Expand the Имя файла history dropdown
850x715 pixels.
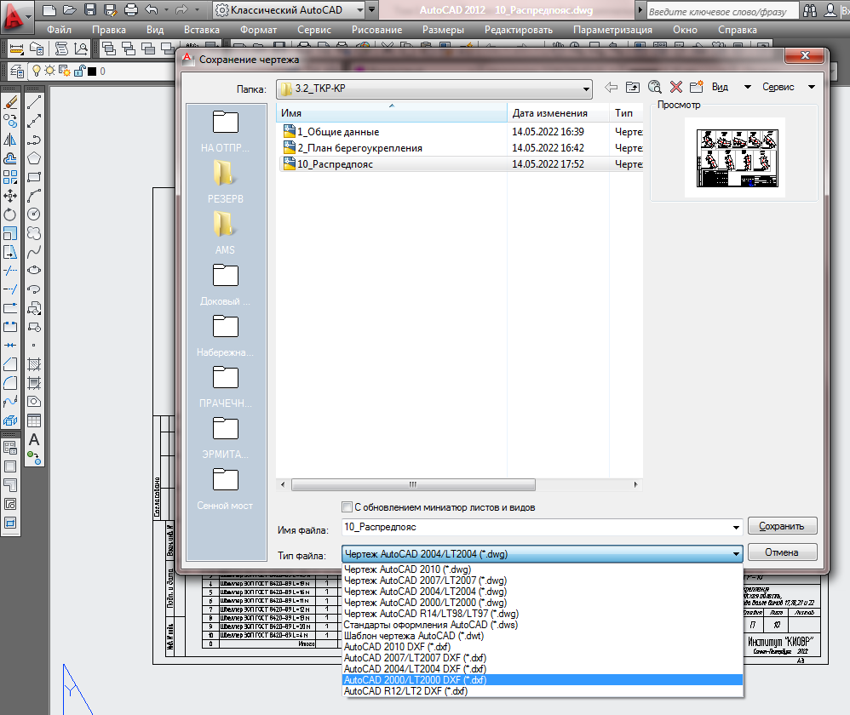pyautogui.click(x=736, y=527)
